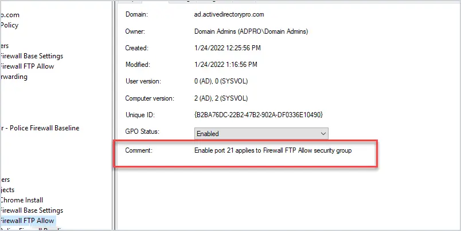Click the Comment text about port 21
The height and width of the screenshot is (231, 461).
273,151
